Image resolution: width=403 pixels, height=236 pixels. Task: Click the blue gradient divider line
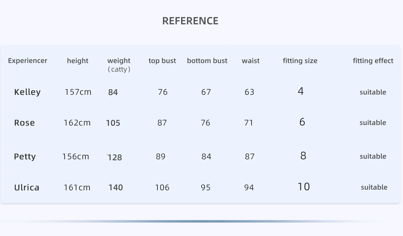(191, 221)
